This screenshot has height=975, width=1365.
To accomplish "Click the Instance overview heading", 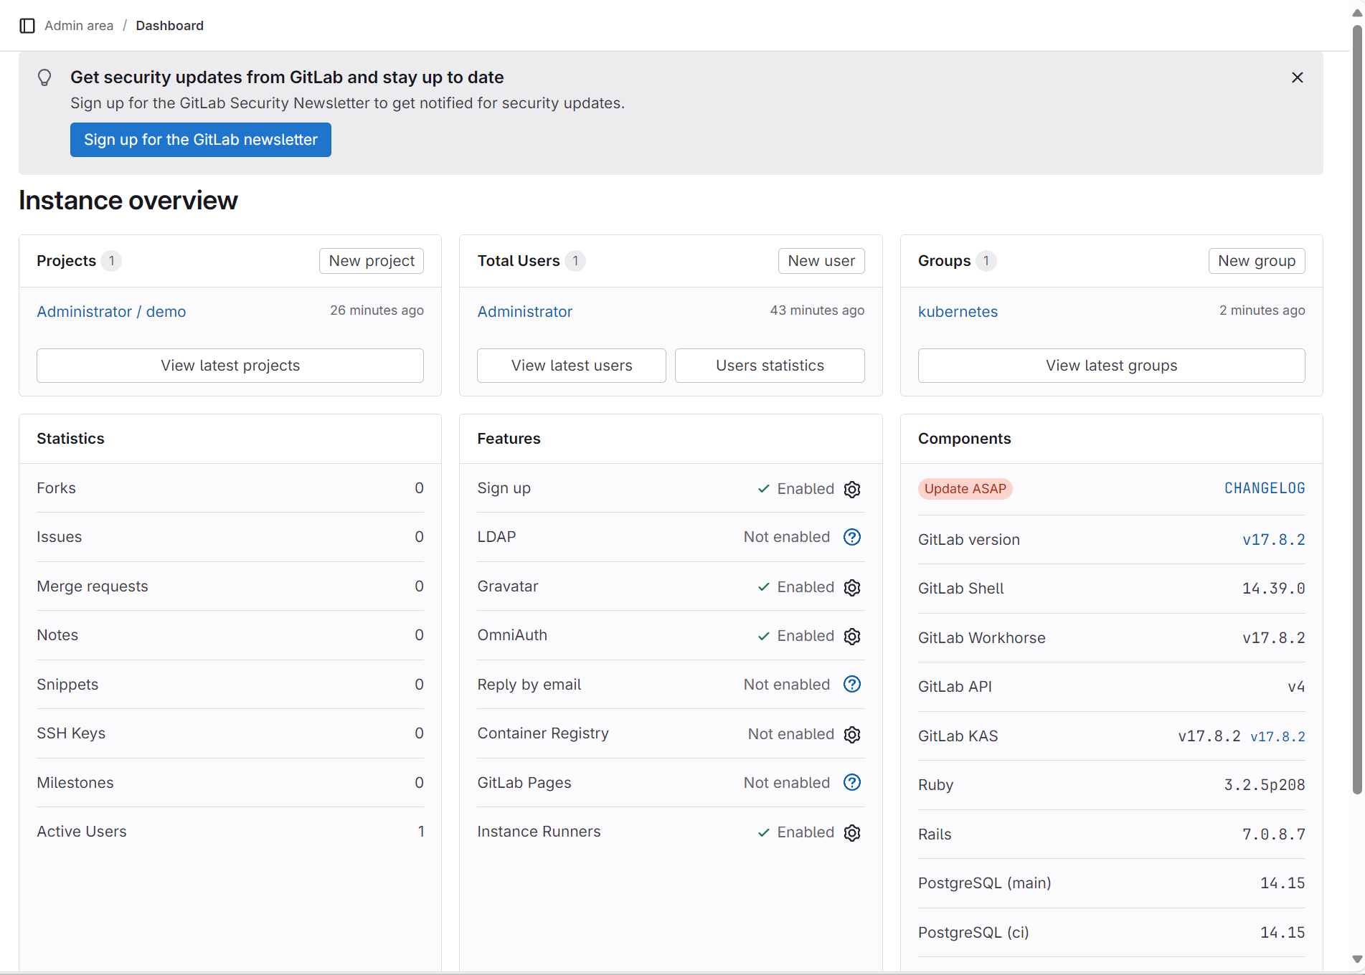I will (x=128, y=201).
